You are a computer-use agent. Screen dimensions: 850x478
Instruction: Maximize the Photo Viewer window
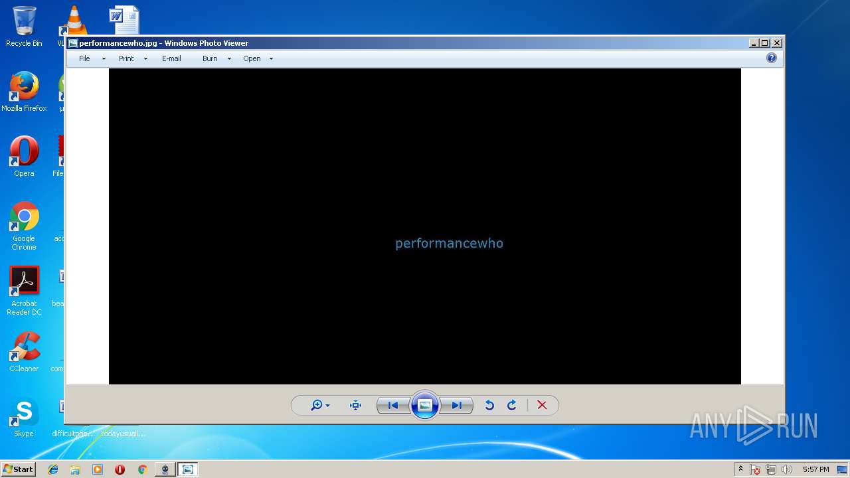[x=764, y=43]
